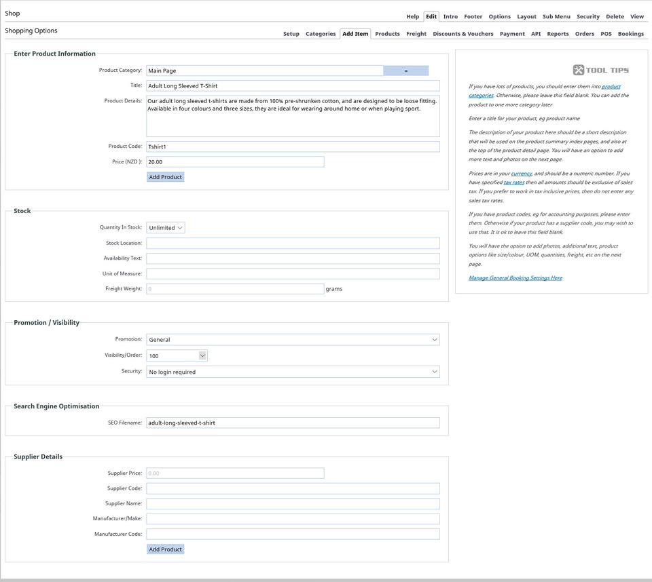The image size is (652, 582).
Task: Open the Help tab
Action: point(412,16)
